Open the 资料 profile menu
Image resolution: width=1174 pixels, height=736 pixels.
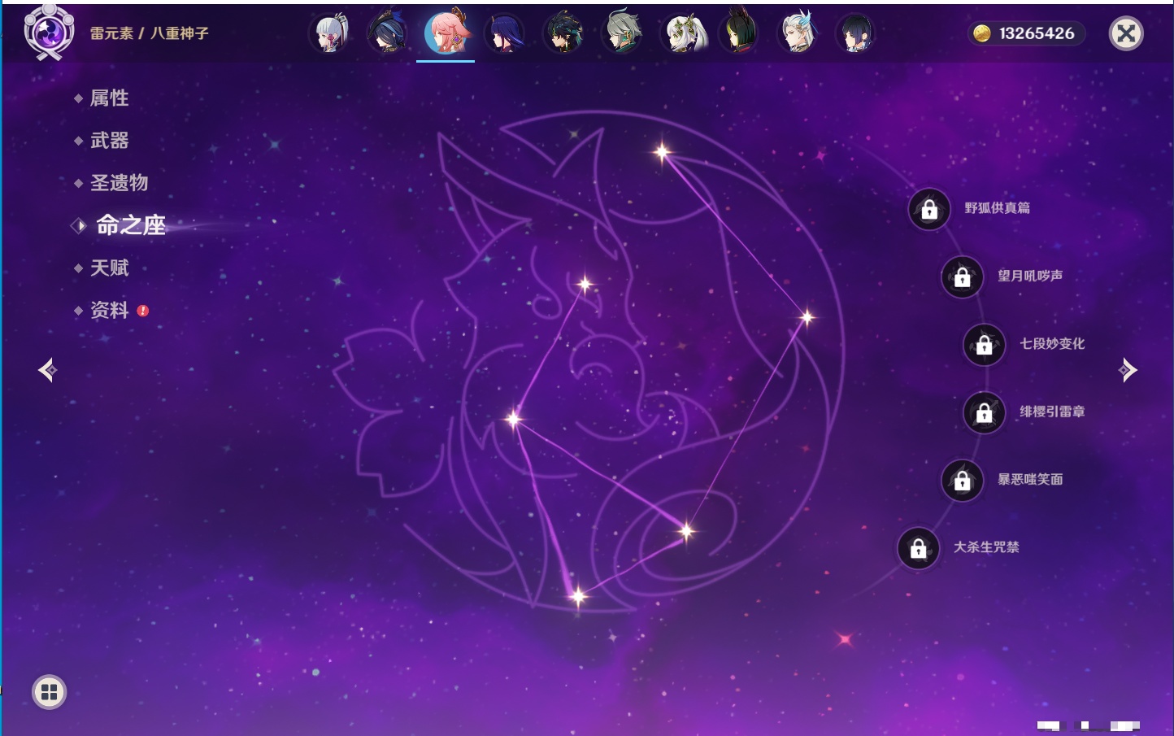tap(109, 310)
